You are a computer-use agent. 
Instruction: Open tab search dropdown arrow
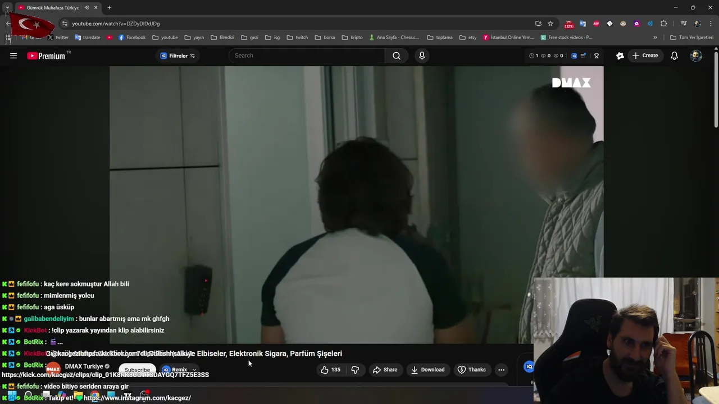tap(7, 8)
